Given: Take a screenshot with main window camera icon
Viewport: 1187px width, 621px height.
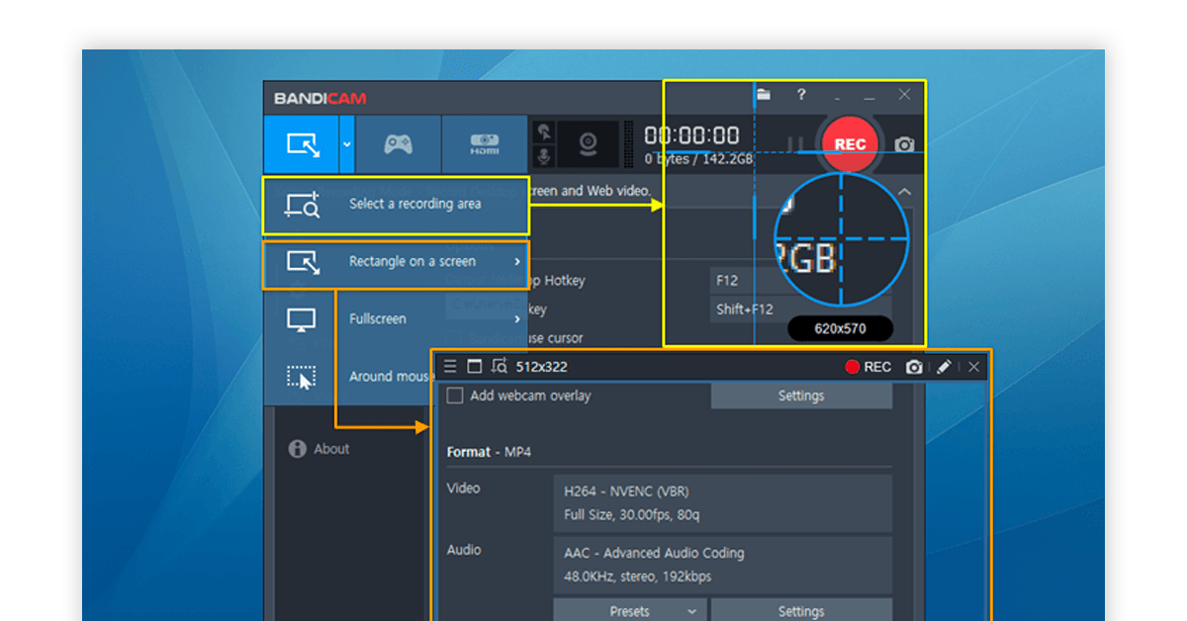Looking at the screenshot, I should coord(904,144).
